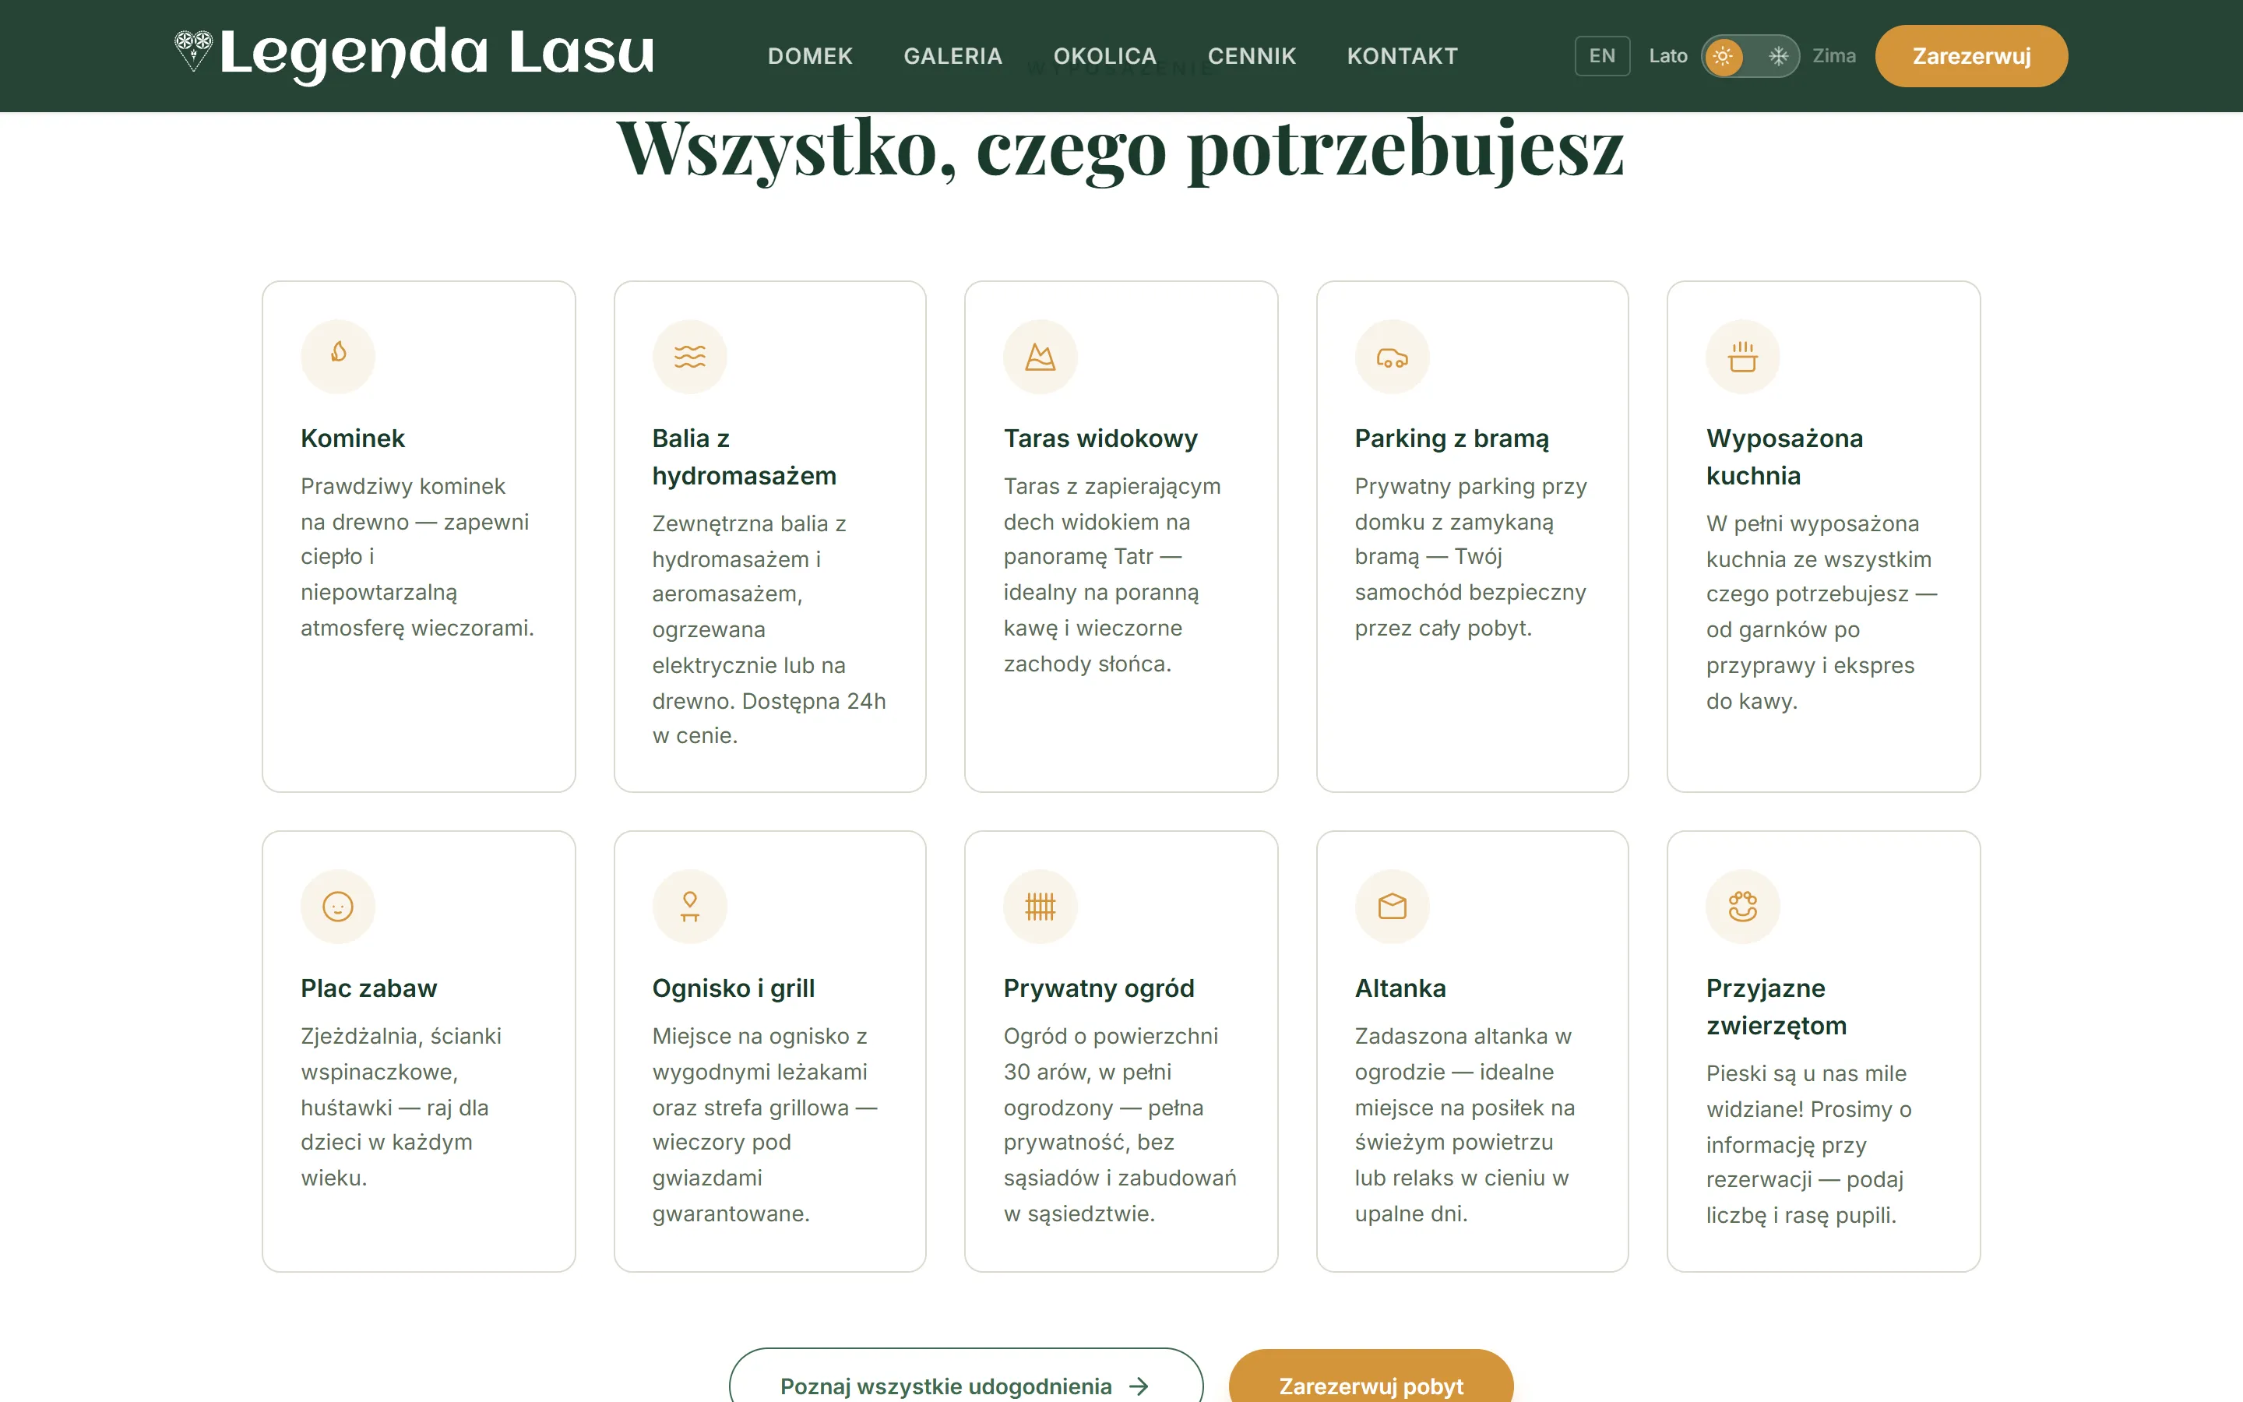Click the fence icon for Prywatny ogród
Image resolution: width=2243 pixels, height=1402 pixels.
pyautogui.click(x=1040, y=906)
